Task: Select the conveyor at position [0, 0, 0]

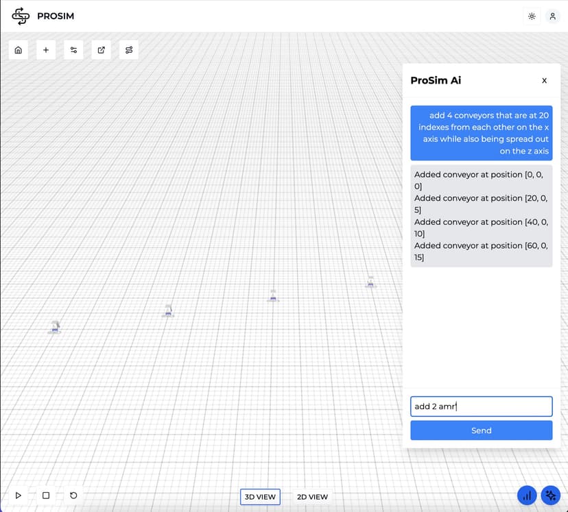Action: pyautogui.click(x=54, y=328)
